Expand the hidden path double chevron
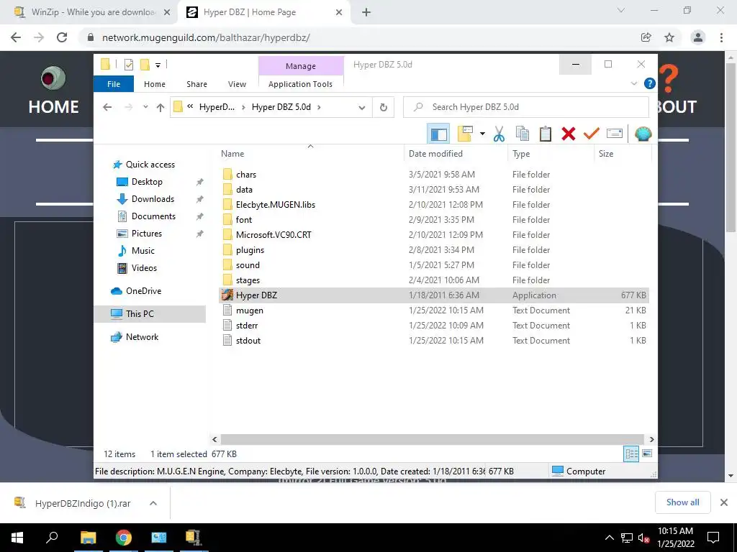This screenshot has height=552, width=737. coord(190,106)
